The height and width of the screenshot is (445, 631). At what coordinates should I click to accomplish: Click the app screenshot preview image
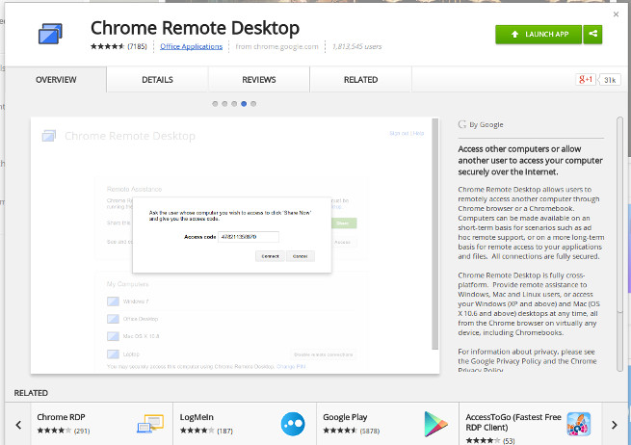point(235,246)
